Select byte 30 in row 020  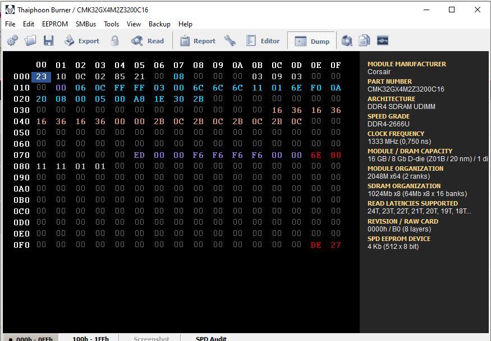click(x=179, y=99)
